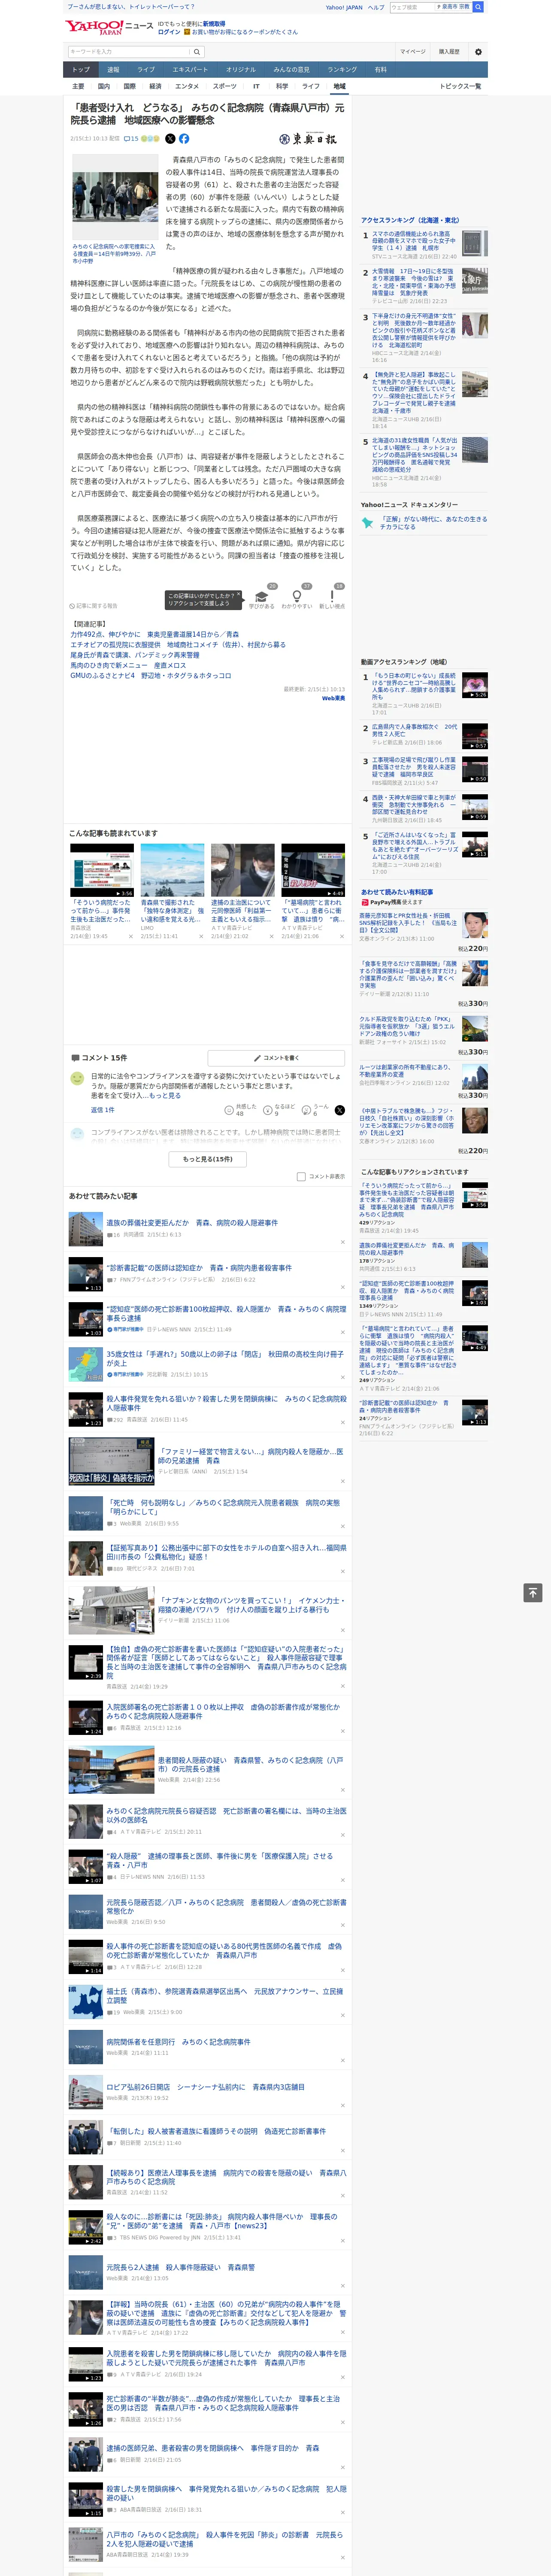Expand the comment via もっと見る inline link
This screenshot has width=551, height=2576.
pos(166,1096)
